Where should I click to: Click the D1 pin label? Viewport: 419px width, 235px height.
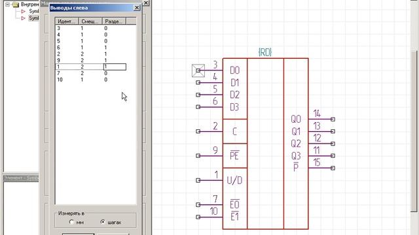point(234,83)
